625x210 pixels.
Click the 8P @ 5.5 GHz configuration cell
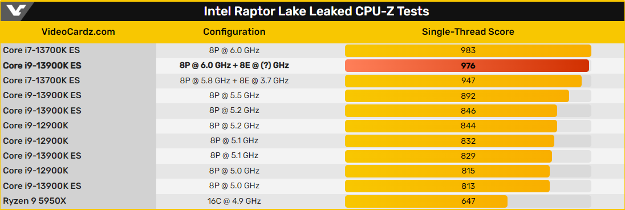pyautogui.click(x=234, y=96)
